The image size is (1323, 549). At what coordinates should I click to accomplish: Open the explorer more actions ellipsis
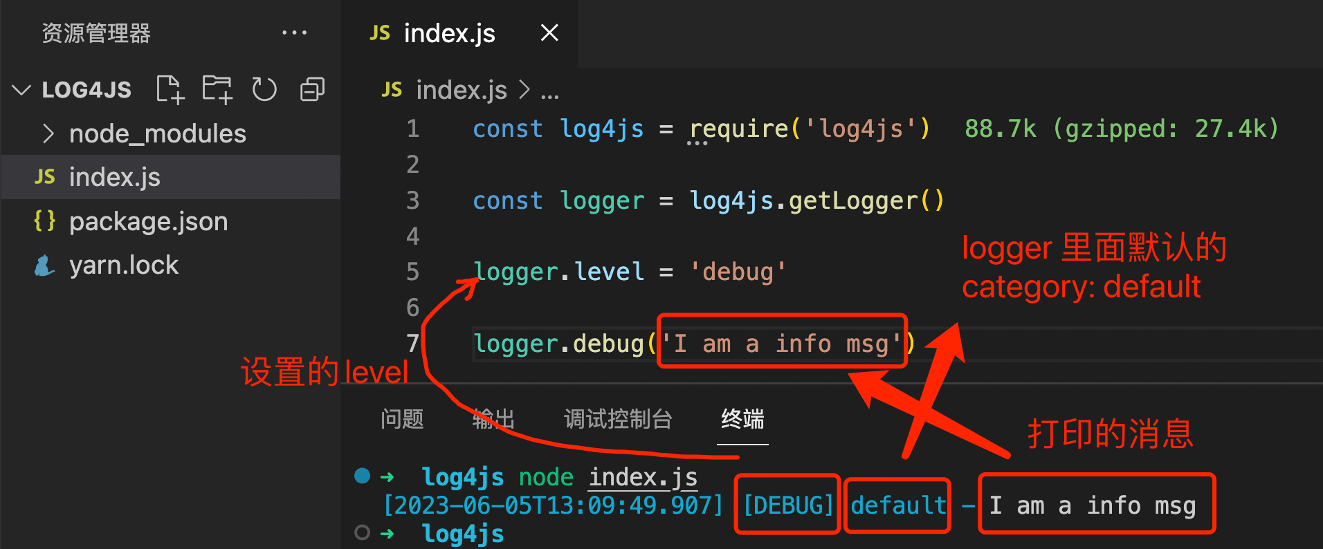(x=294, y=32)
